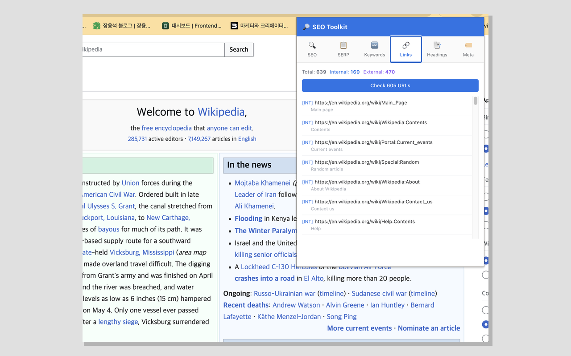Click the magnifier icon beside SEO Toolkit title
This screenshot has width=571, height=356.
(306, 27)
